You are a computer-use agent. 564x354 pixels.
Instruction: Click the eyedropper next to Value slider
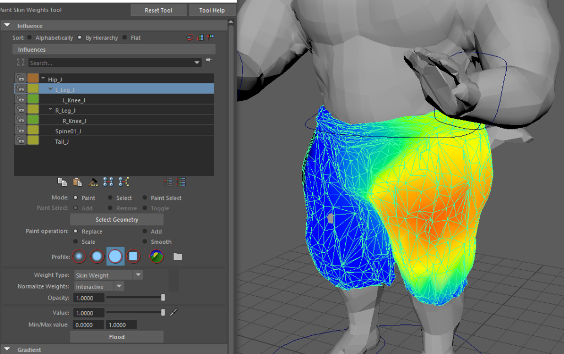174,313
